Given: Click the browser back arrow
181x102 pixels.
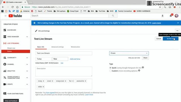Looking at the screenshot, I should (x=3, y=7).
